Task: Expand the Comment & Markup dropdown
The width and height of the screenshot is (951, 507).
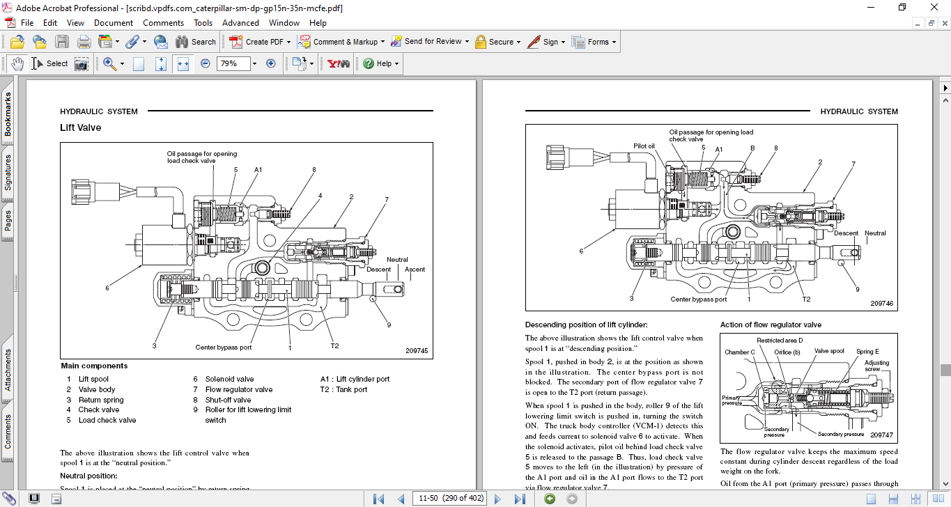Action: pos(382,42)
